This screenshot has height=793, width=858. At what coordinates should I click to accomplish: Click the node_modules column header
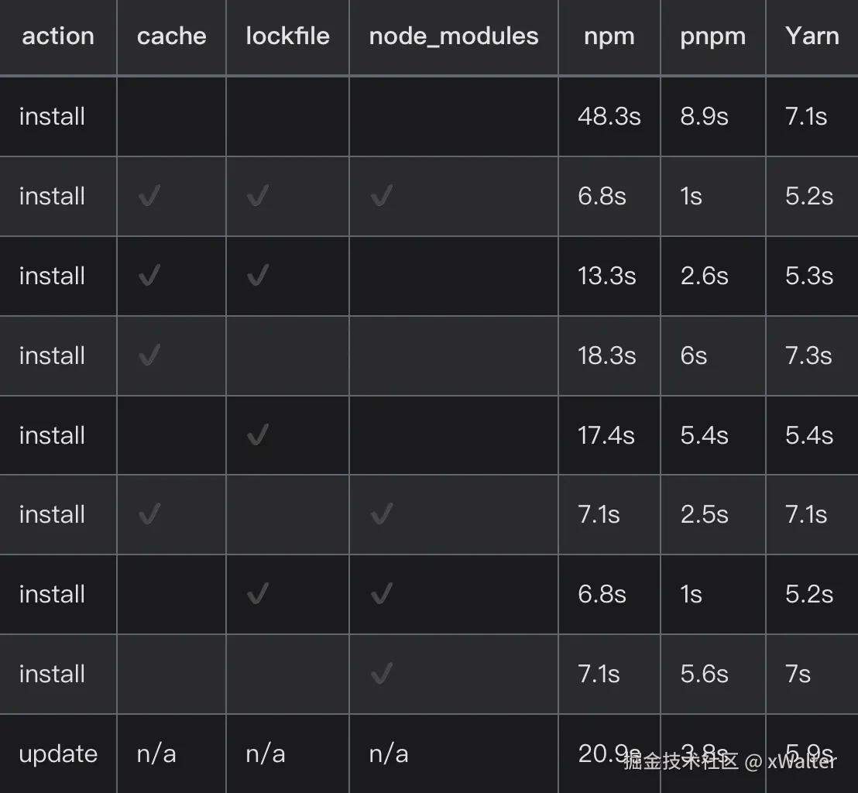pyautogui.click(x=454, y=36)
